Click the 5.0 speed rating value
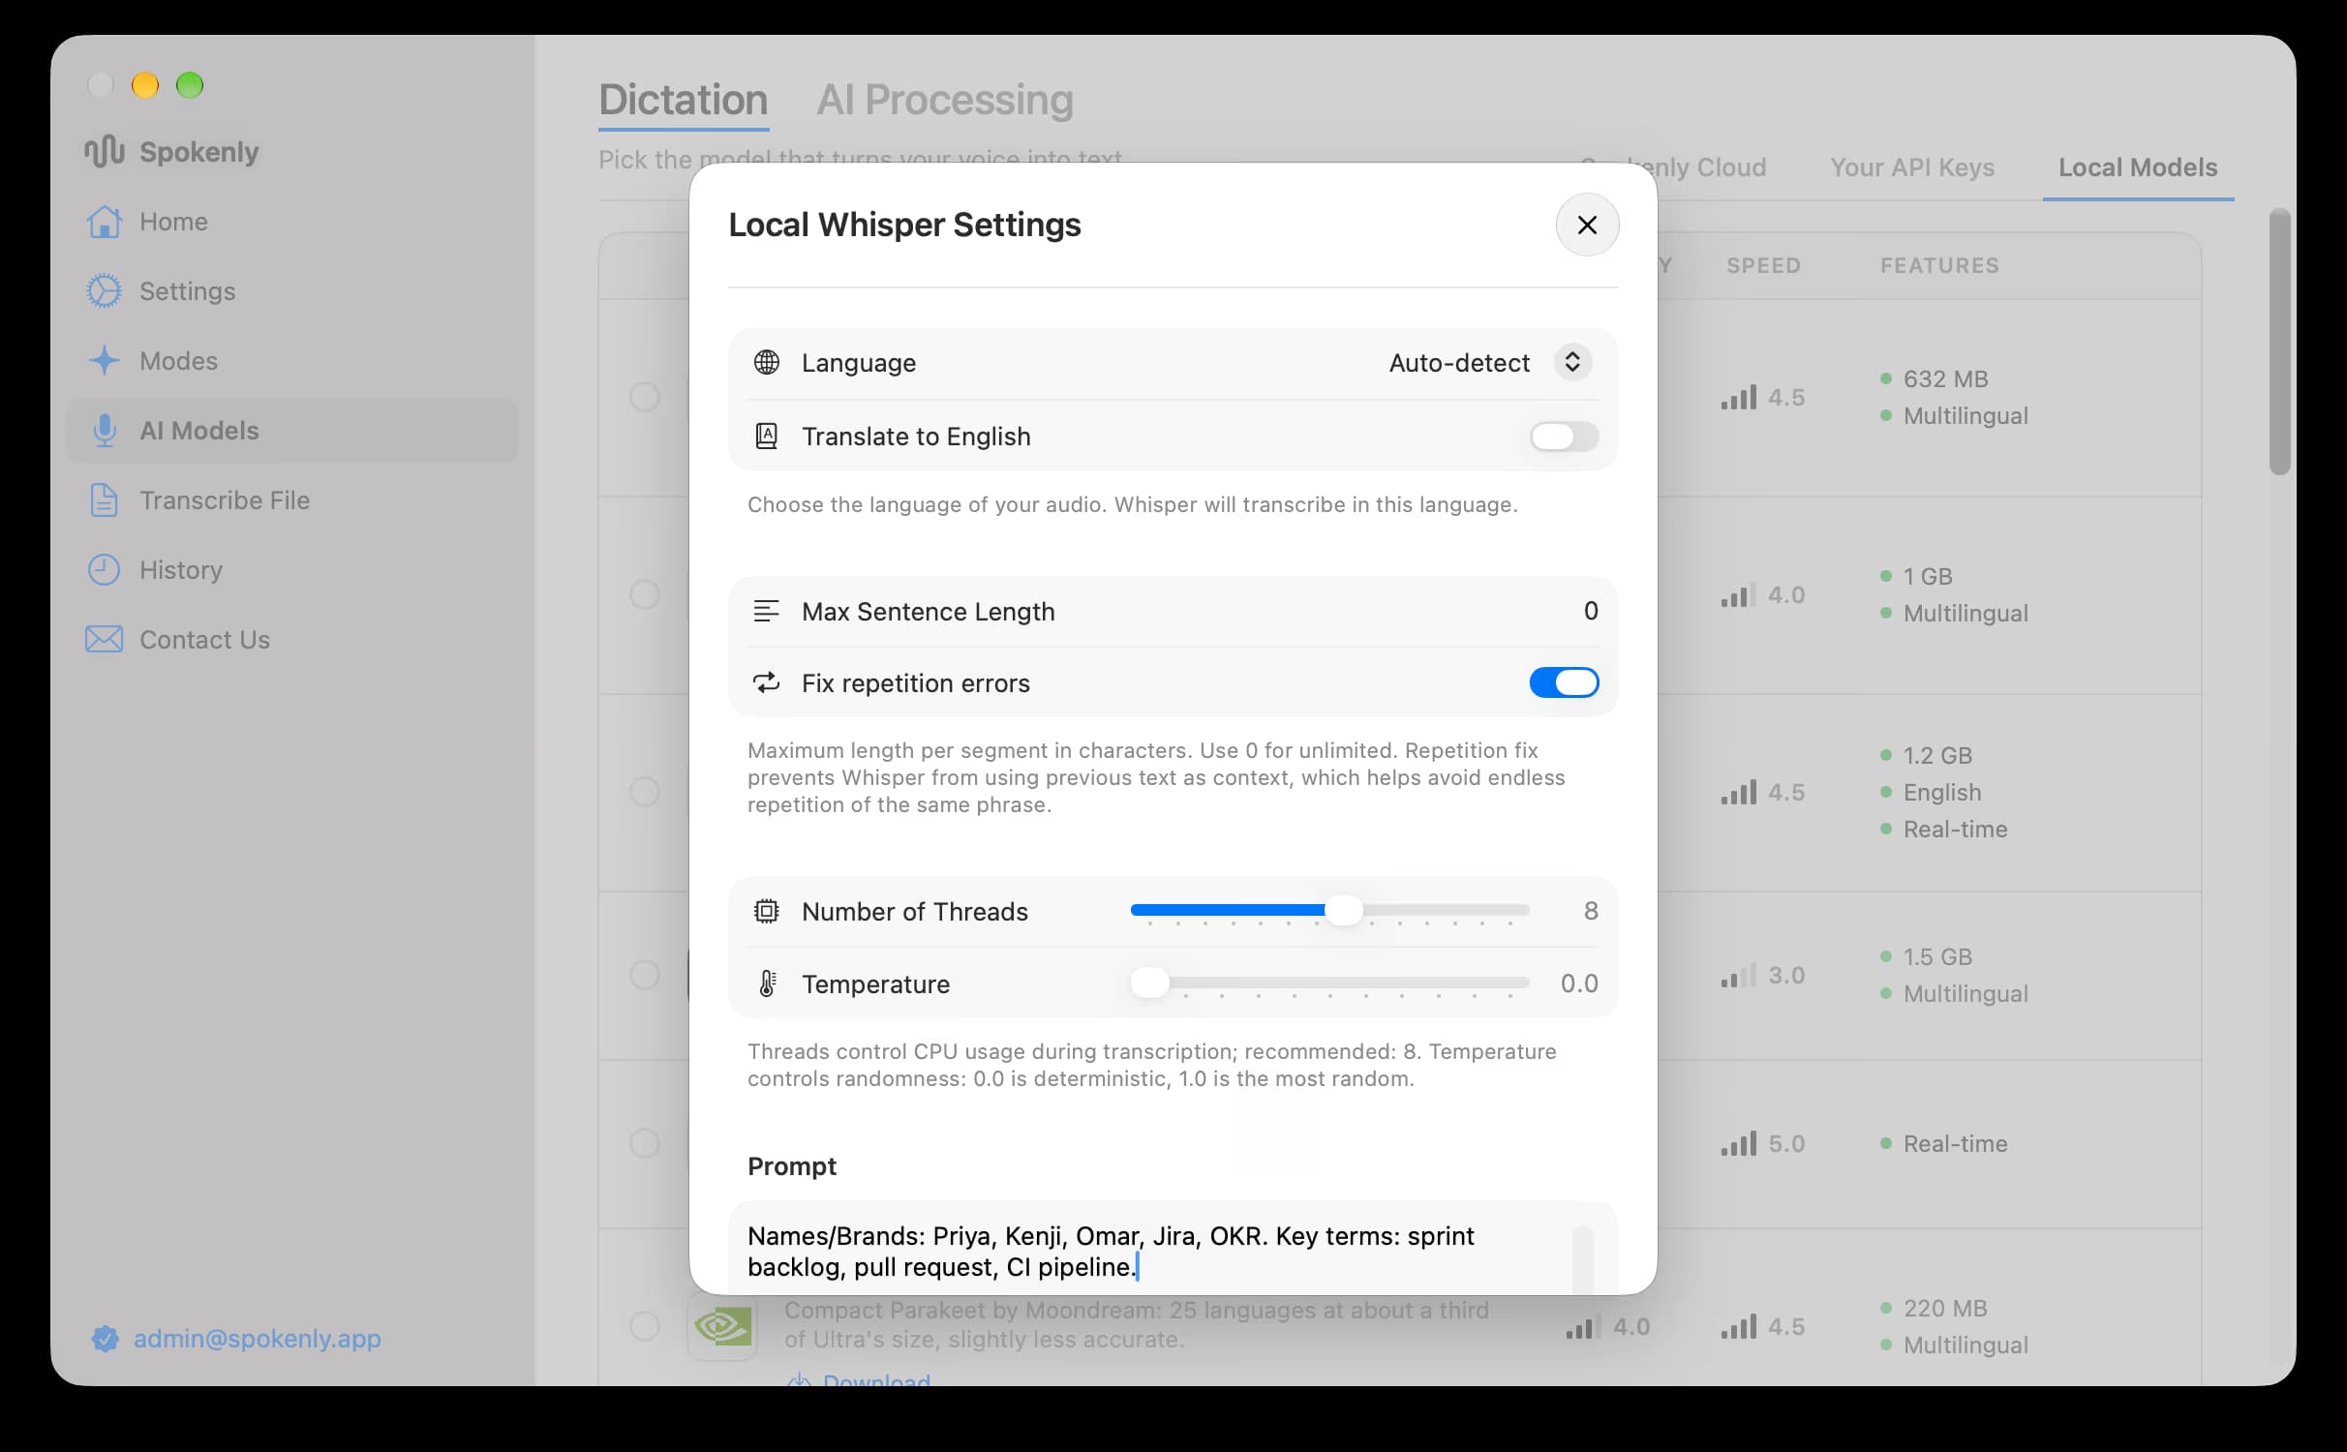Image resolution: width=2347 pixels, height=1452 pixels. coord(1786,1143)
